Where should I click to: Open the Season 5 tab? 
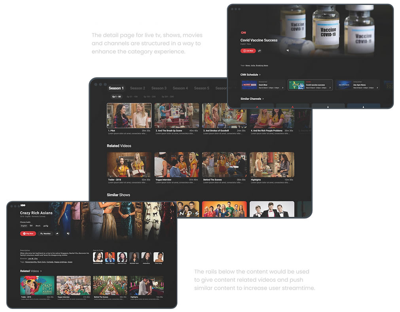pos(201,88)
